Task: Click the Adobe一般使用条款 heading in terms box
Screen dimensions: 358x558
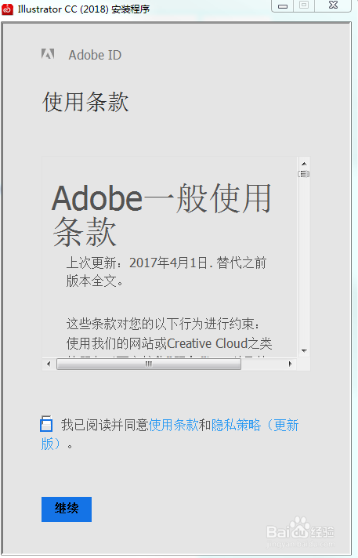Action: coord(162,215)
